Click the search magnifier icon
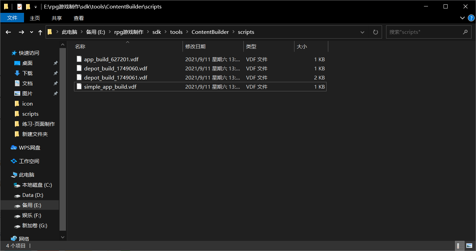Image resolution: width=476 pixels, height=251 pixels. (x=465, y=32)
